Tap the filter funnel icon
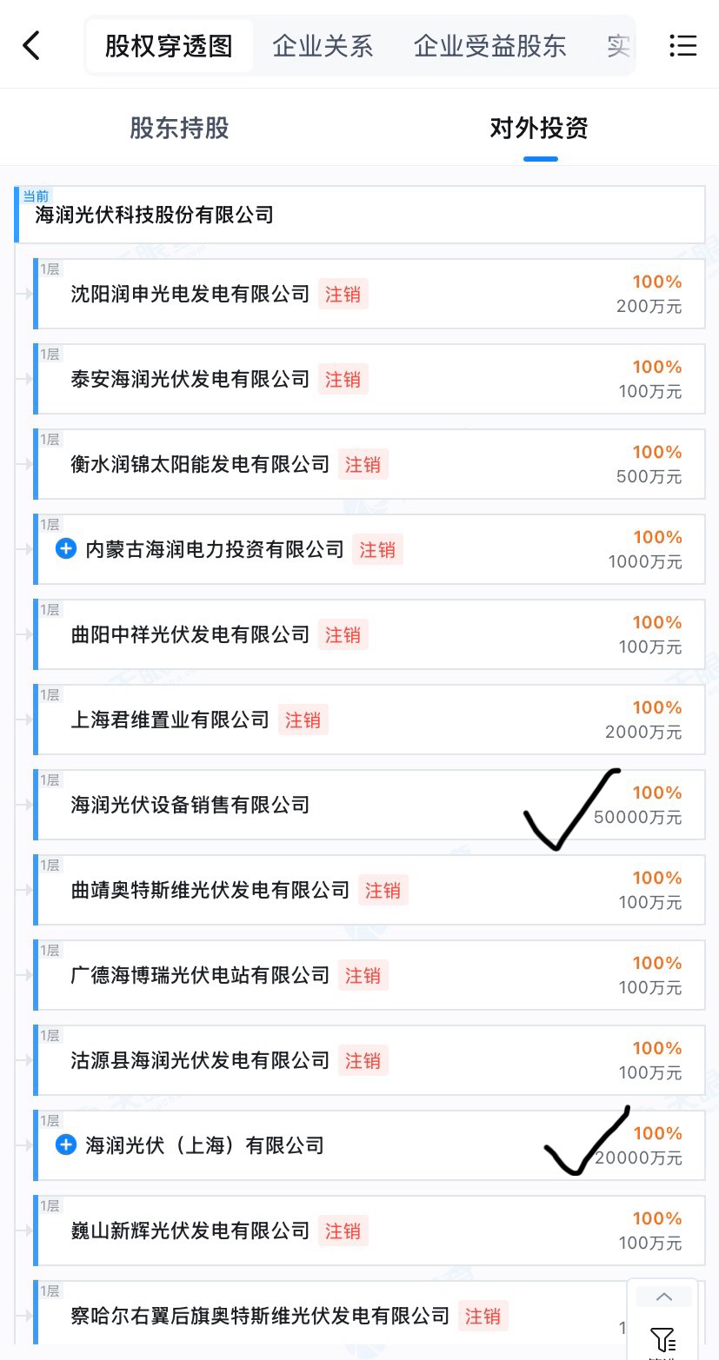The width and height of the screenshot is (719, 1360). (x=663, y=1339)
